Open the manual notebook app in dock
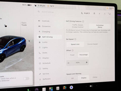Viewport: 121px width, 91px height. [58, 88]
